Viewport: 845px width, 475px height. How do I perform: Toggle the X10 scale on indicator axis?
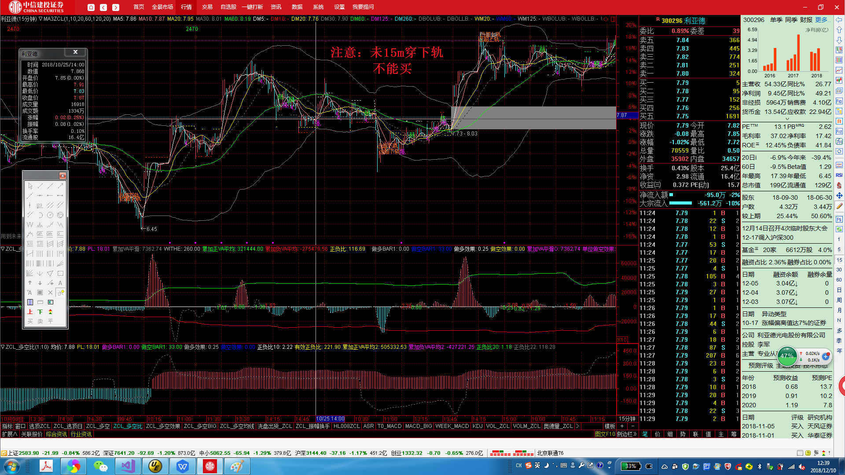click(x=622, y=340)
